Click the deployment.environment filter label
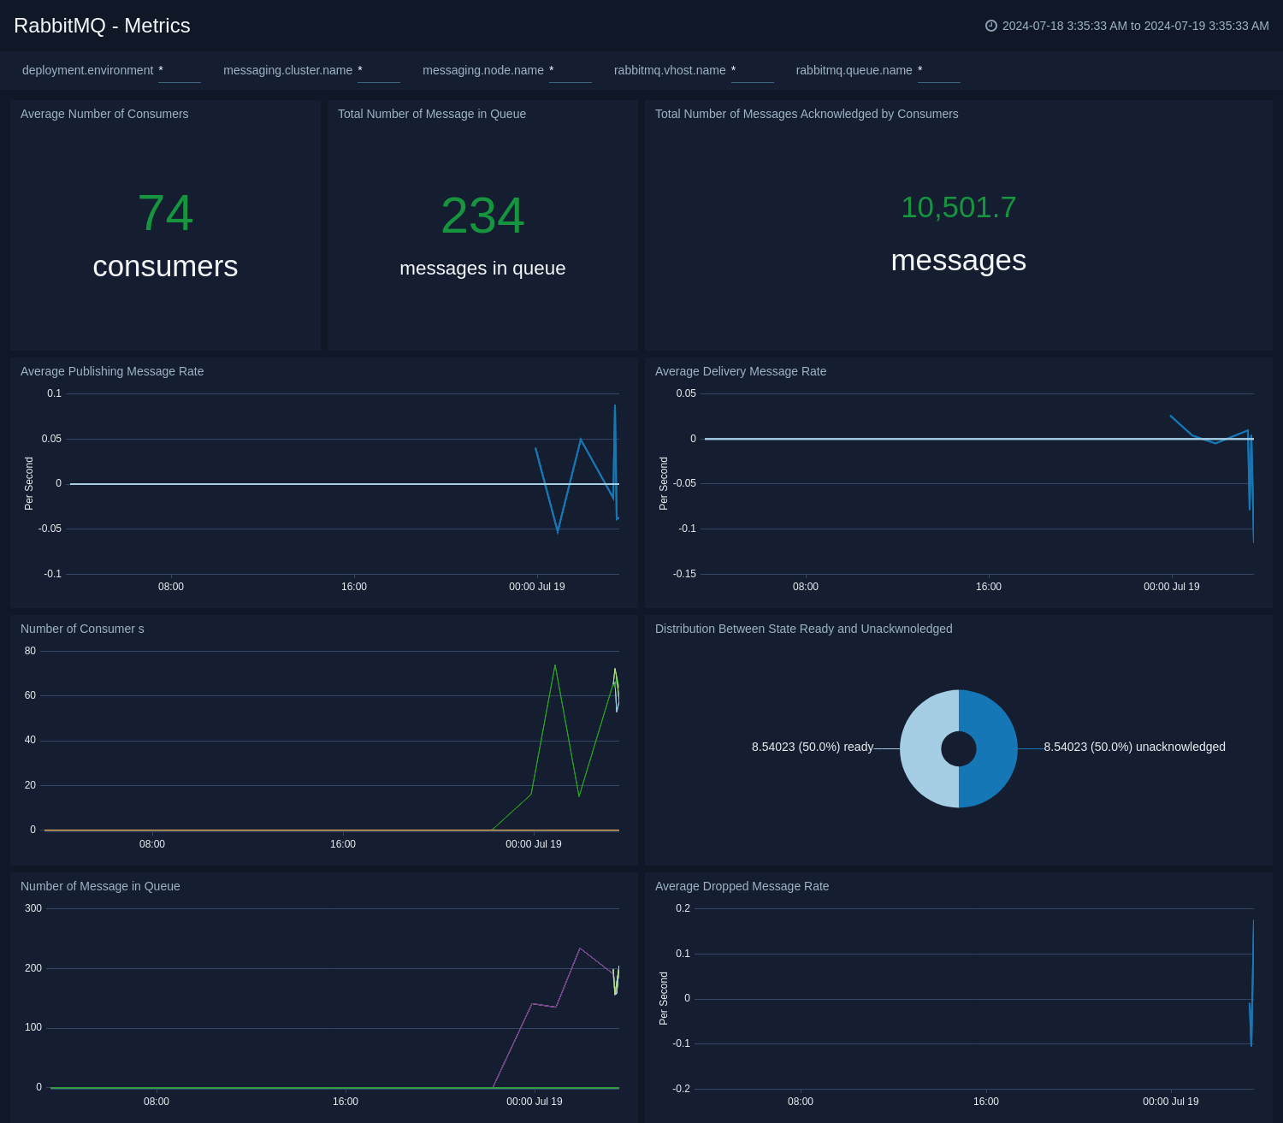 [x=88, y=70]
